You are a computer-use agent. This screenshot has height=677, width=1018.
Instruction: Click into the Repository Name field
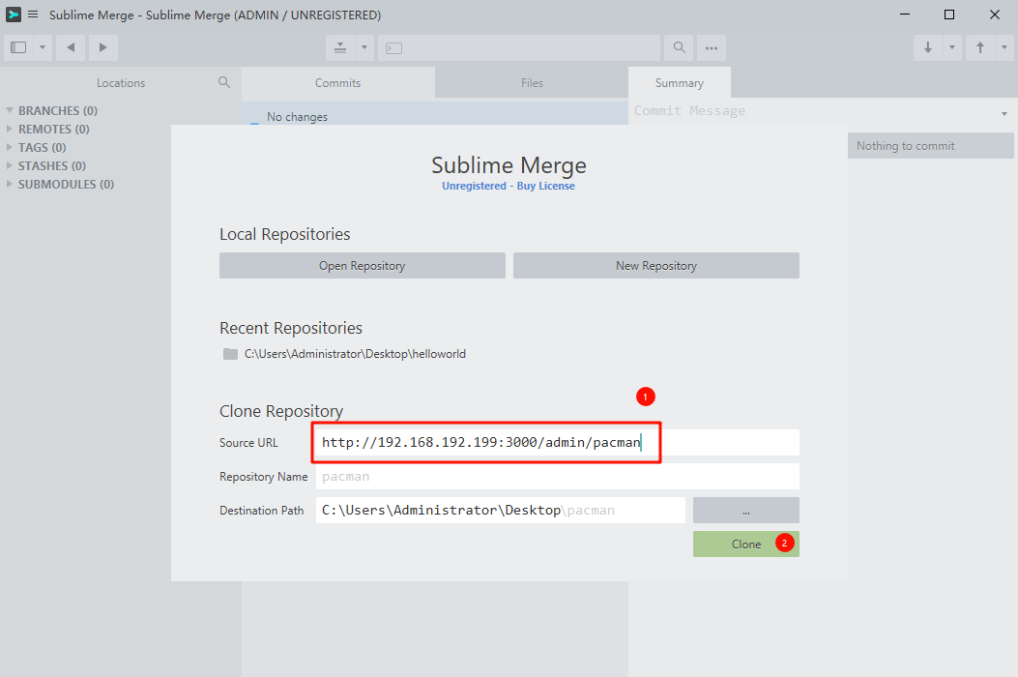557,477
